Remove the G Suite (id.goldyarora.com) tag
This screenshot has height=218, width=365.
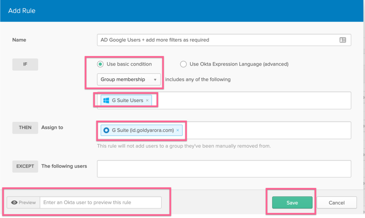click(x=178, y=130)
